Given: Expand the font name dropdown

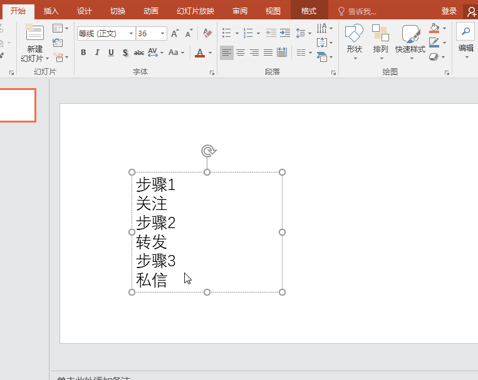Looking at the screenshot, I should 131,34.
